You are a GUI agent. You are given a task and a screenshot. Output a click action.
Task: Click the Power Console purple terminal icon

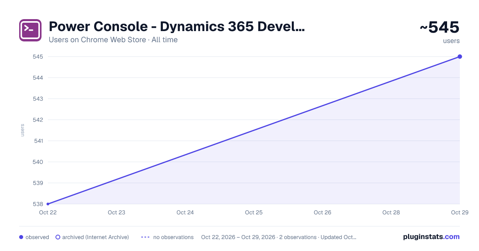[30, 30]
